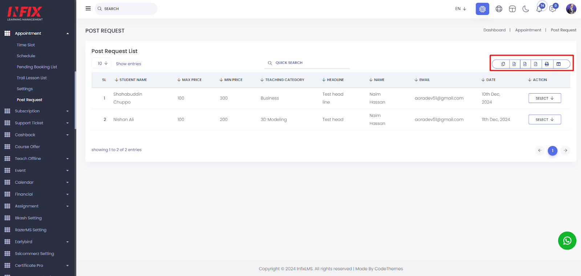The image size is (581, 276).
Task: Sort table by DATE column
Action: 488,80
